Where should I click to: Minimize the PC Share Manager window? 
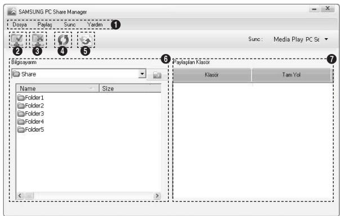(x=314, y=9)
